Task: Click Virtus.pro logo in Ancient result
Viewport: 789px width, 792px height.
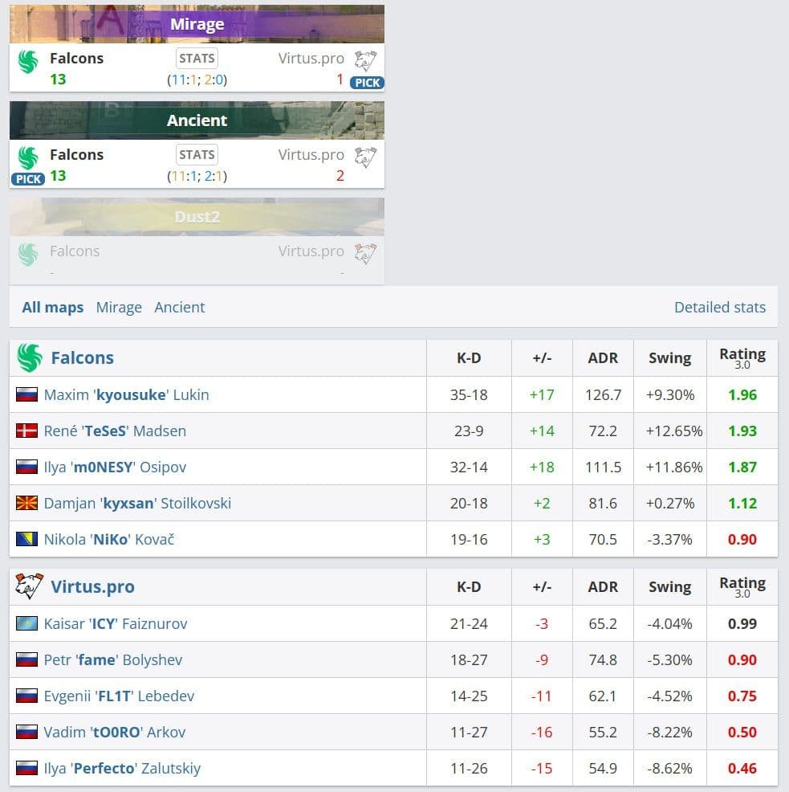Action: pos(365,157)
